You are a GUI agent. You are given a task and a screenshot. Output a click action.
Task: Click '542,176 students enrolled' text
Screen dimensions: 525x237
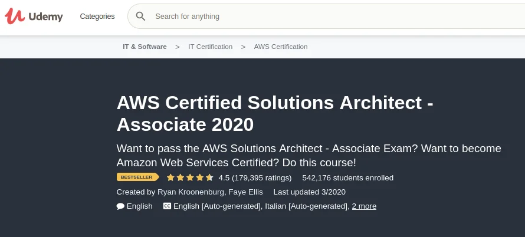[x=348, y=178]
